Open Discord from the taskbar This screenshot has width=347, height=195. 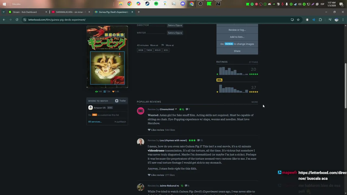(x=183, y=4)
